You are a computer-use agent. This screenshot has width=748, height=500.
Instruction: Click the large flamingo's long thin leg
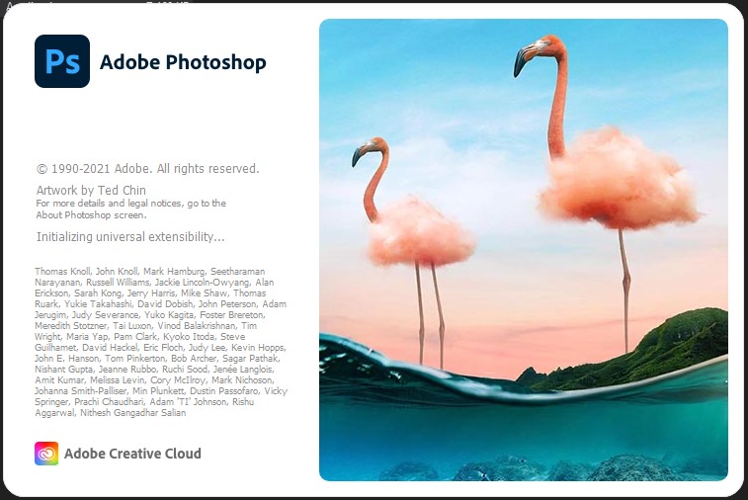tap(624, 292)
